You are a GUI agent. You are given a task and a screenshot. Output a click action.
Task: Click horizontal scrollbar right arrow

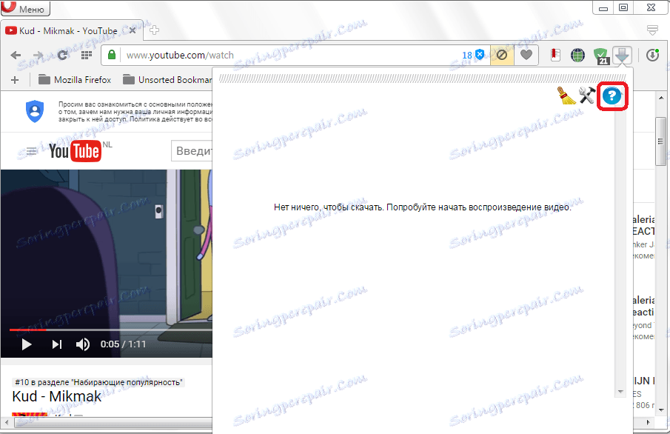(x=649, y=422)
